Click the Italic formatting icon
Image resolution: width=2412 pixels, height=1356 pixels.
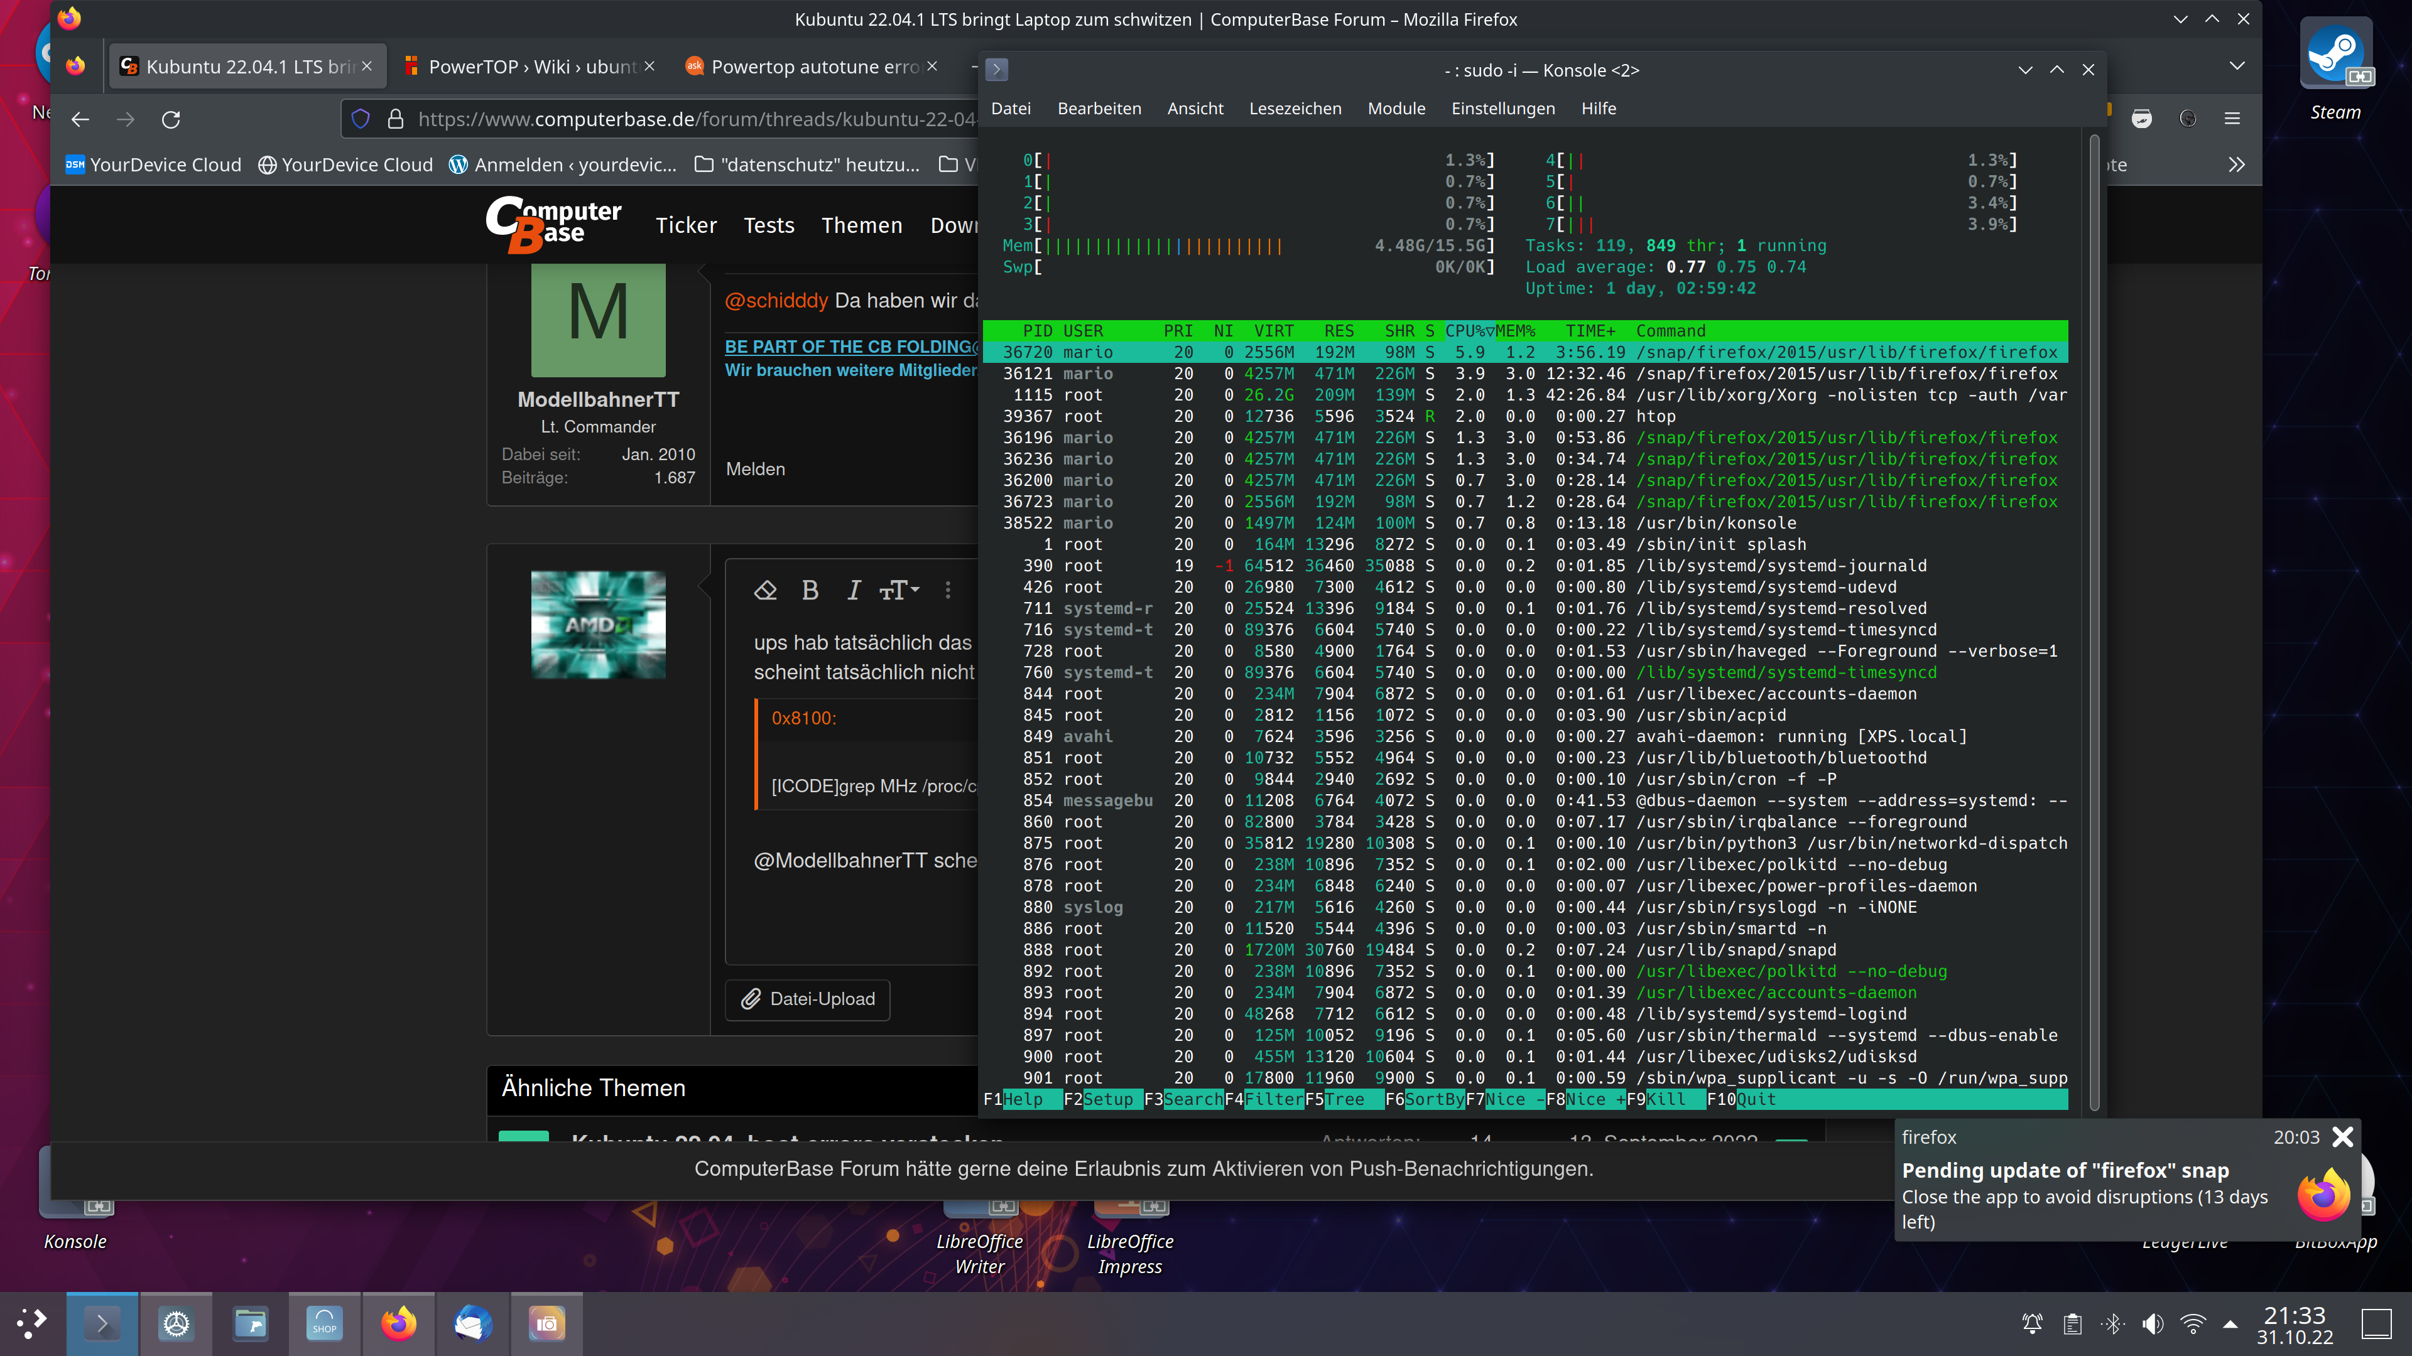[x=853, y=589]
